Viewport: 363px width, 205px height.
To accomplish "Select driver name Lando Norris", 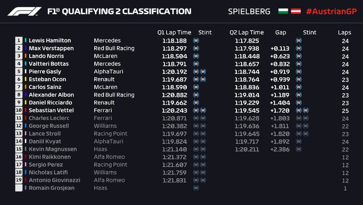I will [46, 56].
